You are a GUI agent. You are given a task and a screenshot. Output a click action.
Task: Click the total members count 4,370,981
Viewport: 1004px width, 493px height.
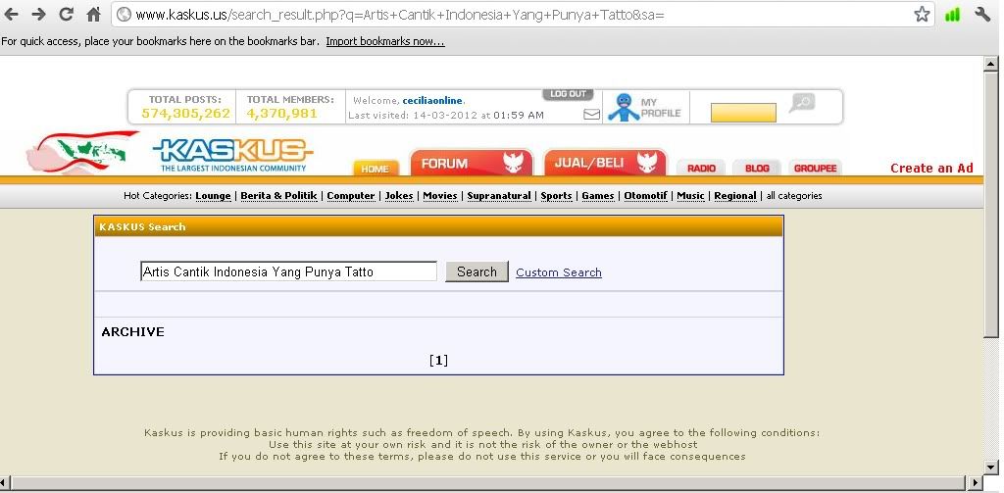tap(281, 114)
